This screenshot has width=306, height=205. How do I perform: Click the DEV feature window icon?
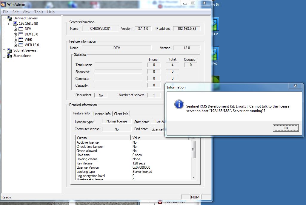click(21, 29)
